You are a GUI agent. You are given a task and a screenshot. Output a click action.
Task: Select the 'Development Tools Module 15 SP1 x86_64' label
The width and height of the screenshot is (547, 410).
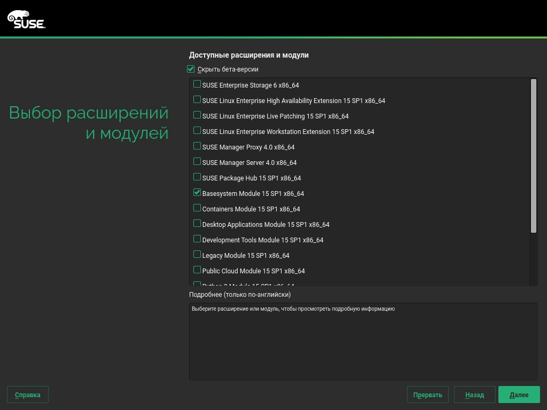(x=263, y=240)
